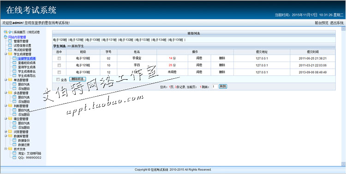Click 删除 in the 李四 row
This screenshot has width=346, height=174.
tap(222, 65)
